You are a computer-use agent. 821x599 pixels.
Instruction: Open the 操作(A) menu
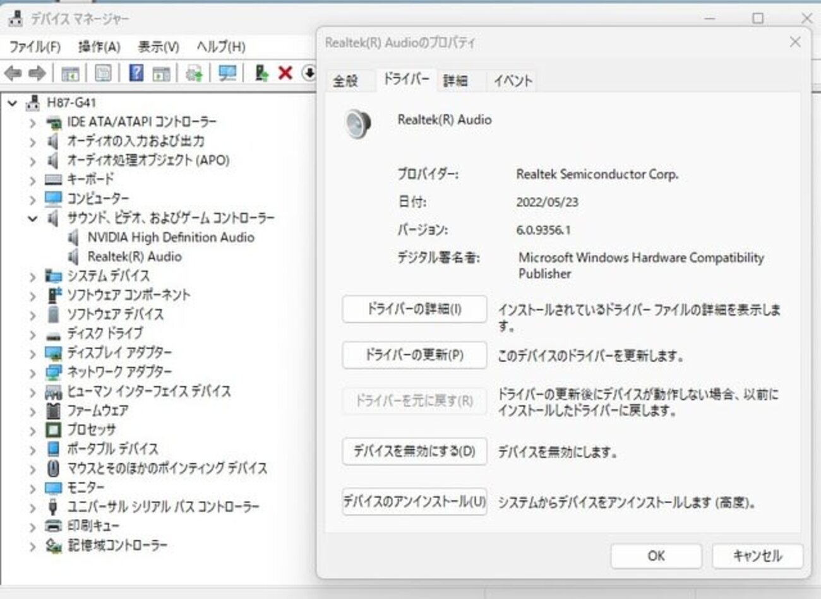[x=99, y=47]
